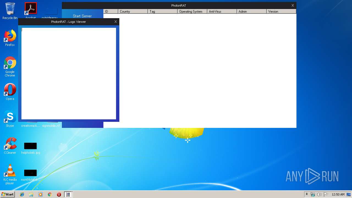
Task: Open the Recycle Bin desktop icon
Action: pos(10,11)
